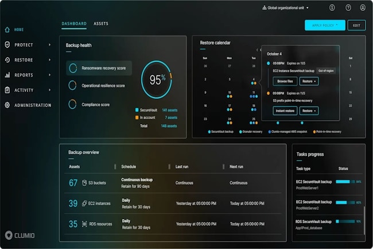Image resolution: width=373 pixels, height=249 pixels.
Task: Open the help question mark icon
Action: click(x=348, y=7)
